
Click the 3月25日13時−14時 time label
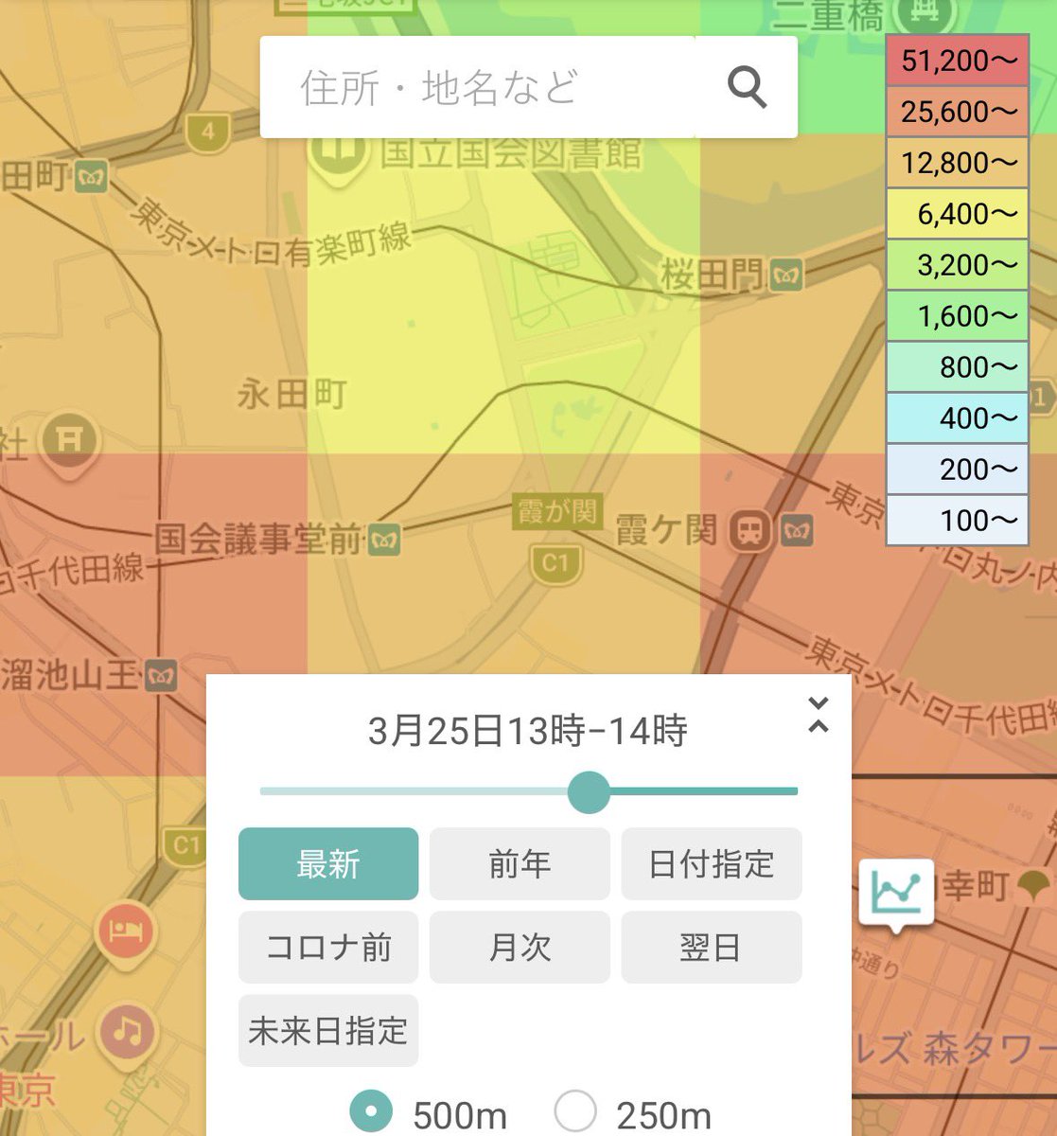click(x=528, y=731)
